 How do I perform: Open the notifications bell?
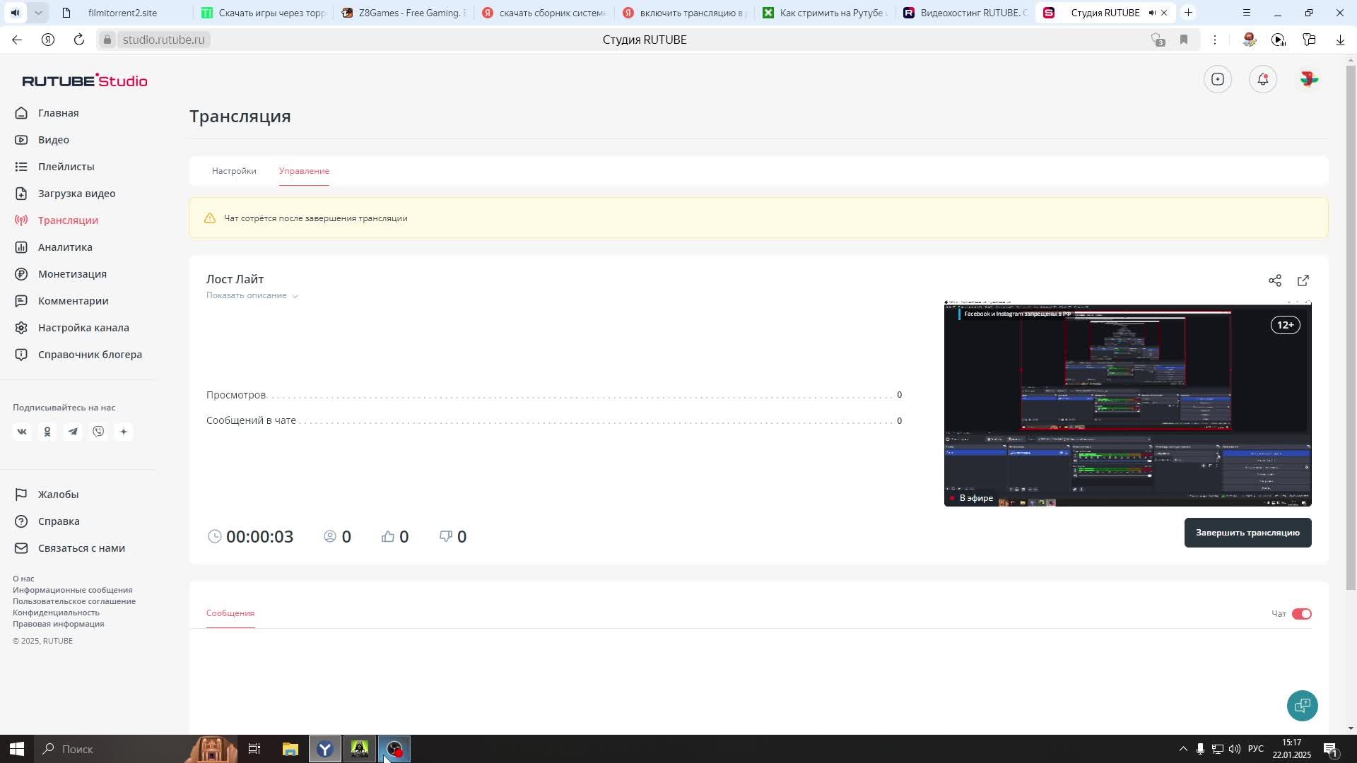coord(1262,79)
